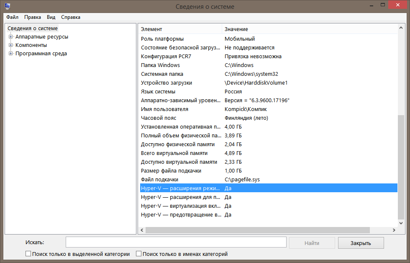This screenshot has width=410, height=263.
Task: Select the Файл подкачки row
Action: [269, 180]
